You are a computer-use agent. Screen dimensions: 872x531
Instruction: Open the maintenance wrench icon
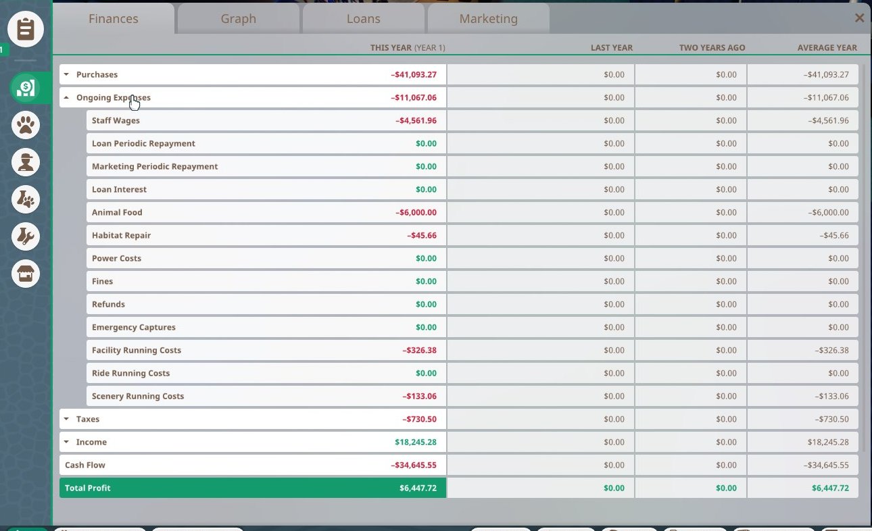pos(26,236)
